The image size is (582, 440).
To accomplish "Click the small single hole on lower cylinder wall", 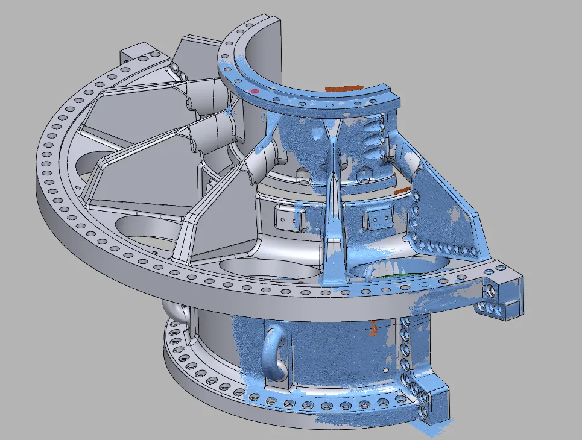I will (387, 370).
